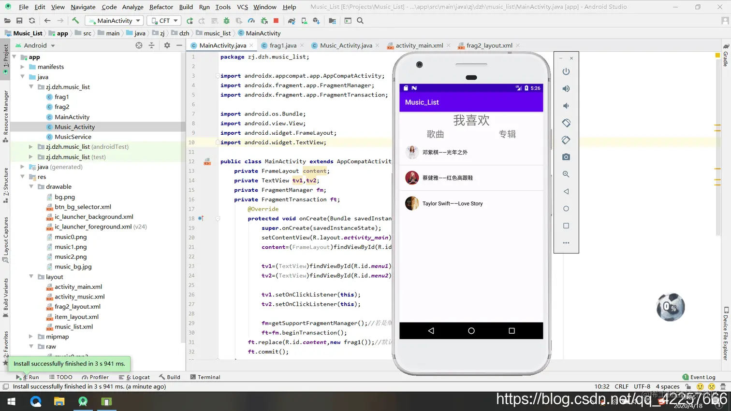
Task: Open the Profiler tool window
Action: click(x=95, y=377)
